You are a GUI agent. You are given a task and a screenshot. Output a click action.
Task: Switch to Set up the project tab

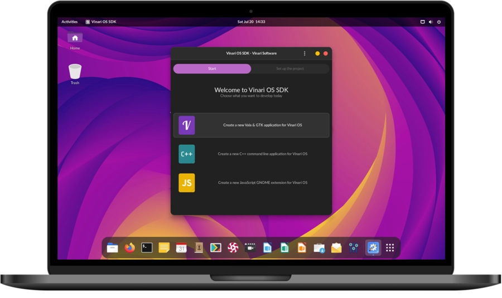[290, 69]
